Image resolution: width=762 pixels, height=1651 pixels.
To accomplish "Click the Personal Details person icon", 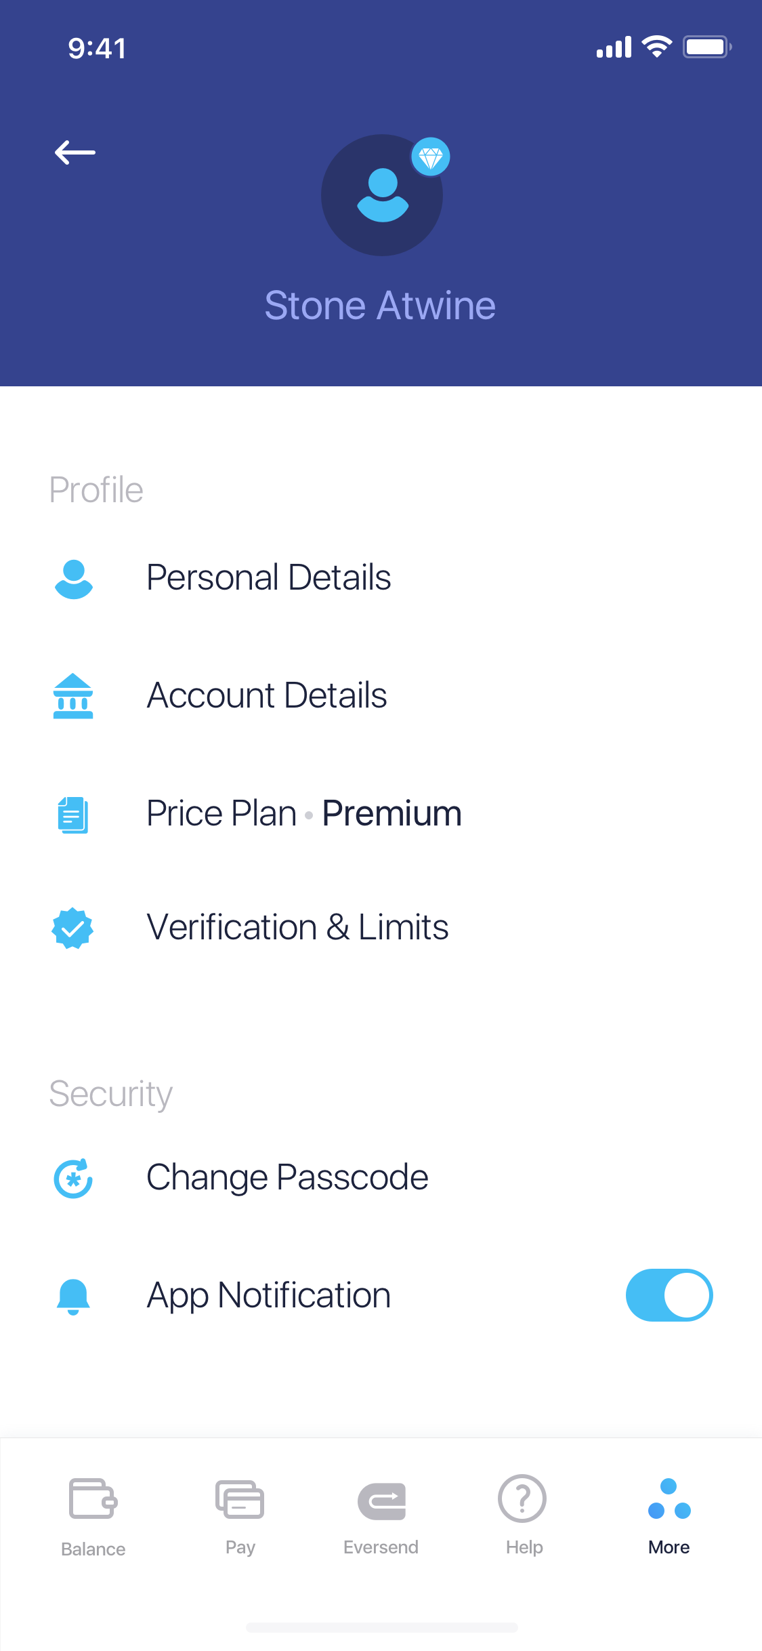I will [x=73, y=579].
